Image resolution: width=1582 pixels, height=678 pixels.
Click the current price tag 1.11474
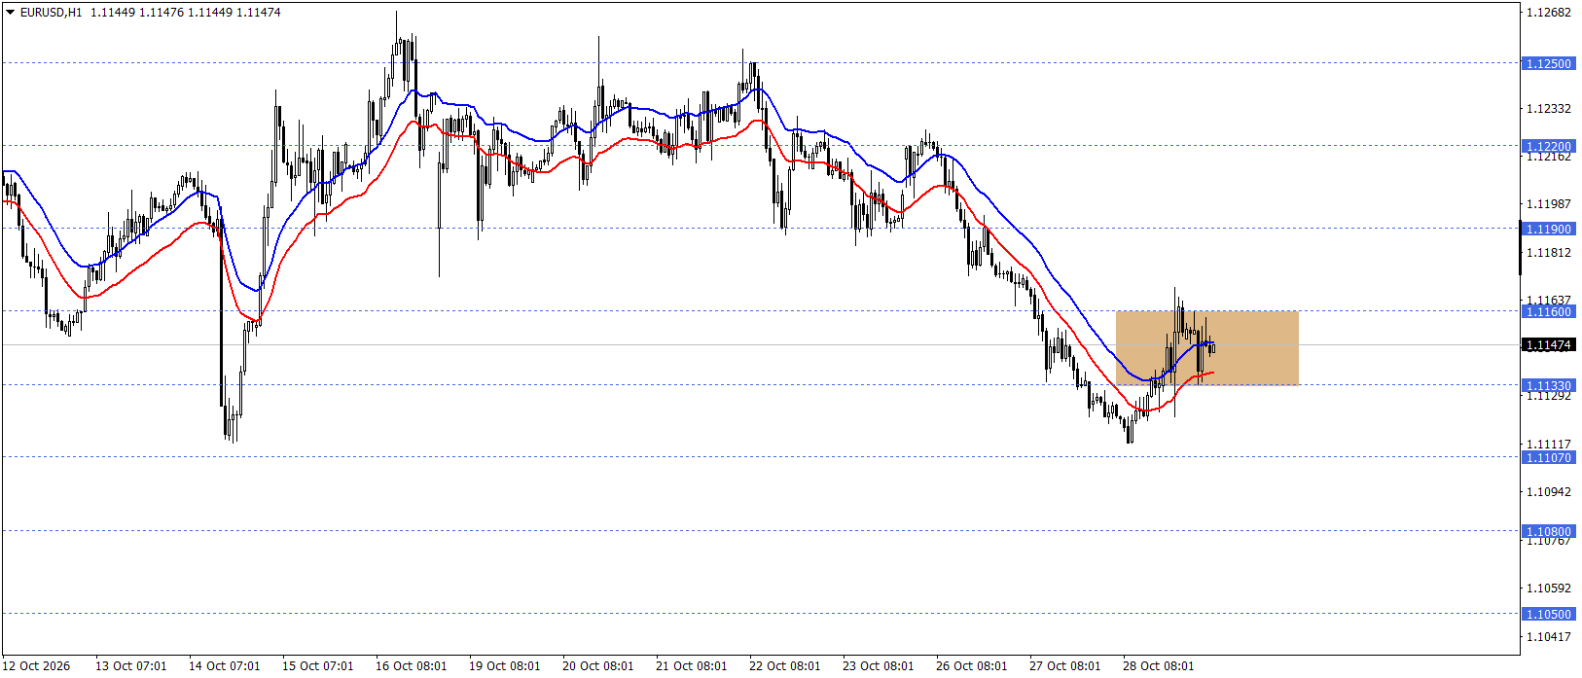[1548, 345]
